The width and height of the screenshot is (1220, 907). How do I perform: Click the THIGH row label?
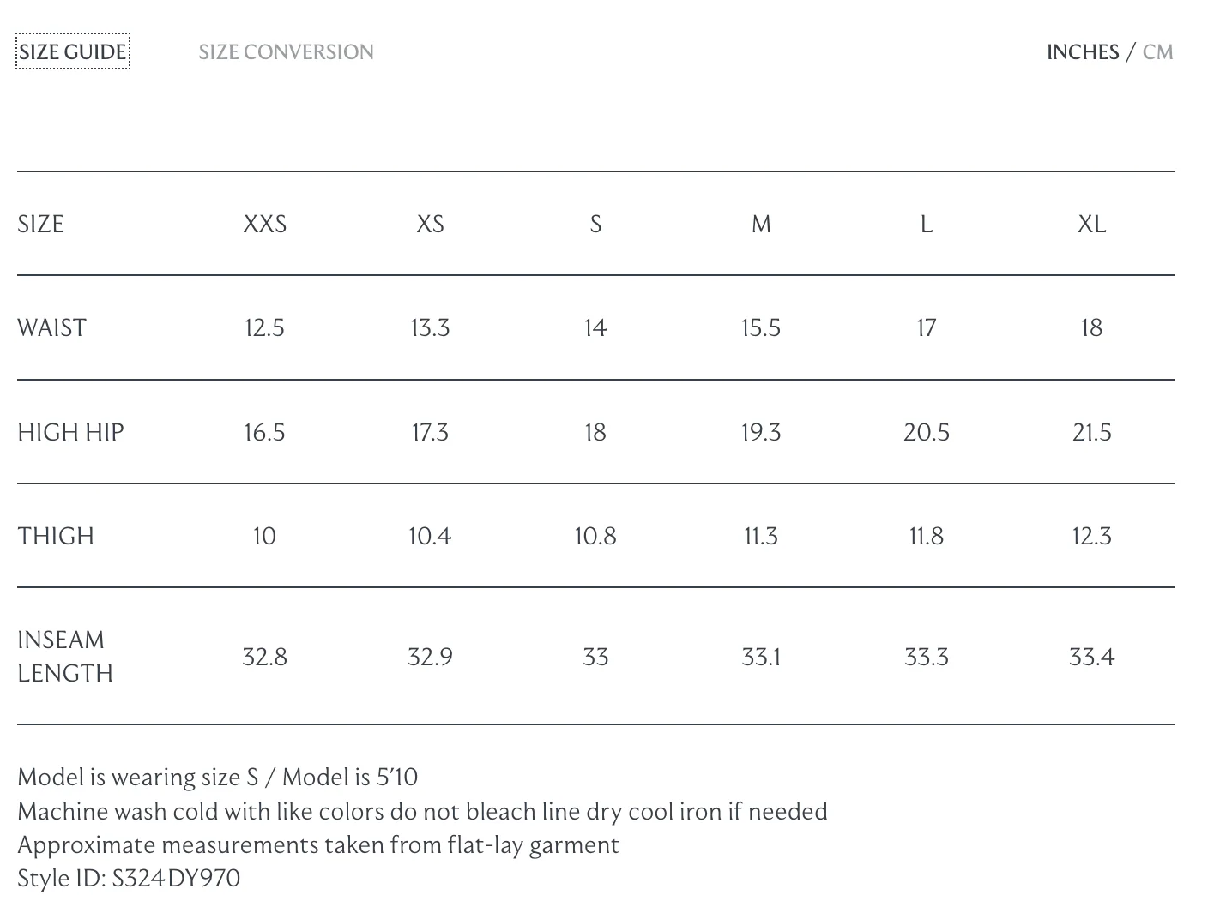(56, 537)
